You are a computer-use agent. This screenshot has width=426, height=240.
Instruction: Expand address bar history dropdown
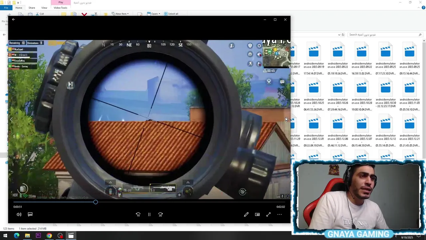coord(339,35)
